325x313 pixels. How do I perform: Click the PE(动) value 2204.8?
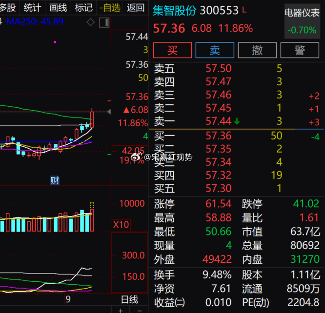tap(304, 302)
